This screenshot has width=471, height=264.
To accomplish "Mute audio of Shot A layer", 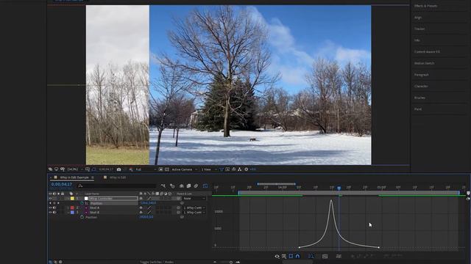I will click(x=54, y=208).
